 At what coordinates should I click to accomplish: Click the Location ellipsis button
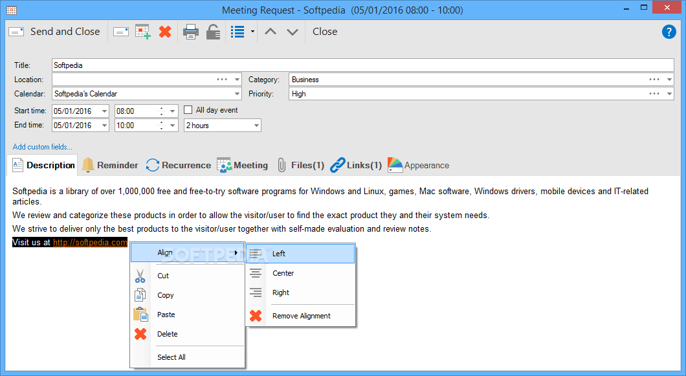(222, 80)
